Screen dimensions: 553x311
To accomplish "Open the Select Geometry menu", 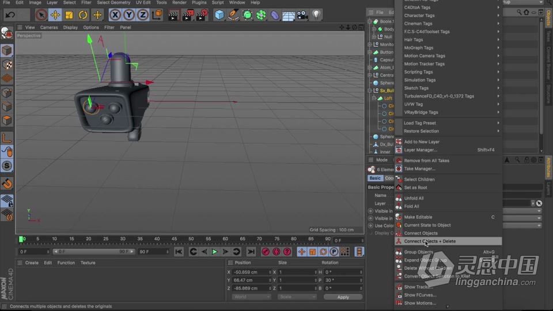I will tap(113, 2).
